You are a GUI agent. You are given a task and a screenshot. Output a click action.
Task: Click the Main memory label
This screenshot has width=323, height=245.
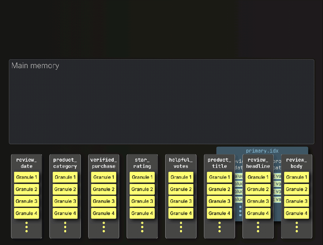coord(35,66)
